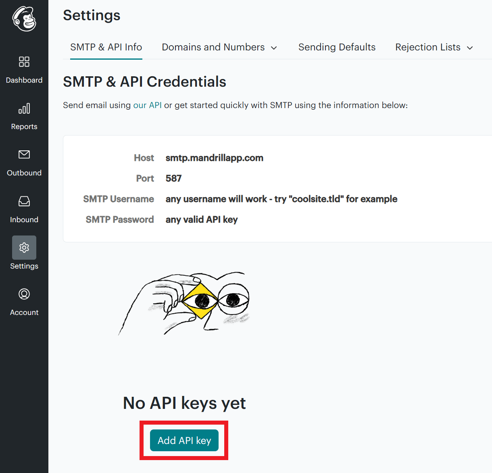
Task: Click the smtp.mandrillapp.com host value
Action: coord(214,158)
